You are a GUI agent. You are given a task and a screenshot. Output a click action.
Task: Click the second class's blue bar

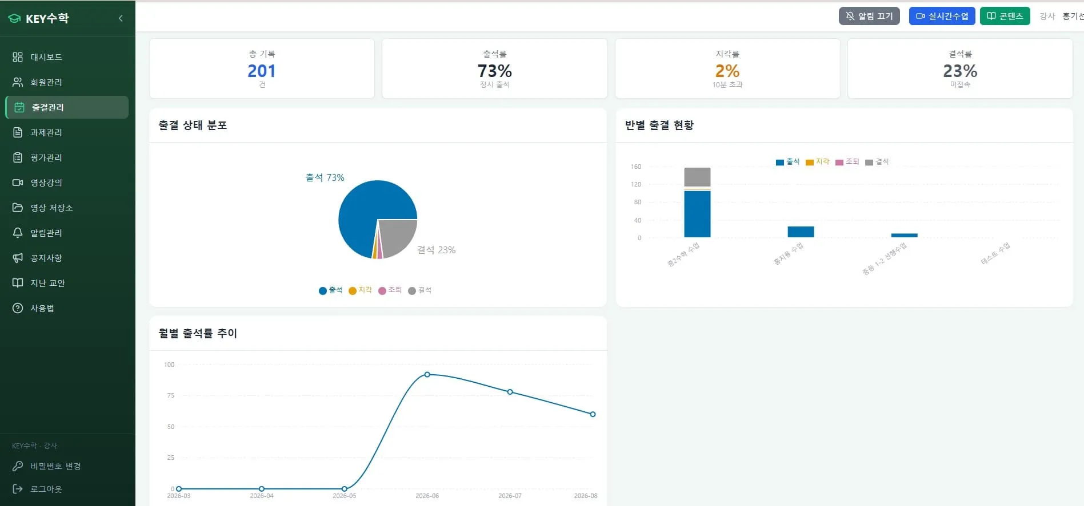coord(801,232)
